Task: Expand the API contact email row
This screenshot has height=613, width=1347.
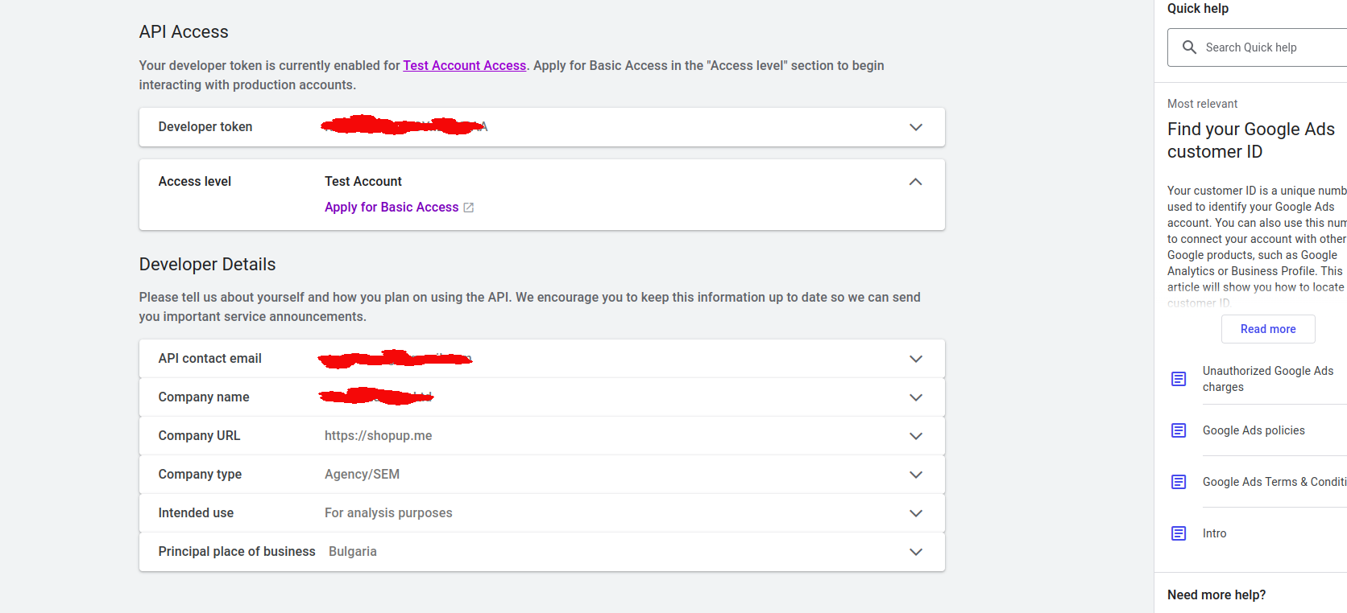Action: tap(915, 359)
